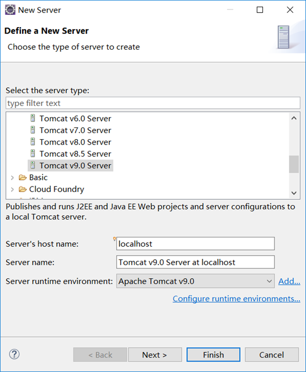Expand the Cloud Foundry tree node
Viewport: 306px width, 372px height.
[12, 189]
